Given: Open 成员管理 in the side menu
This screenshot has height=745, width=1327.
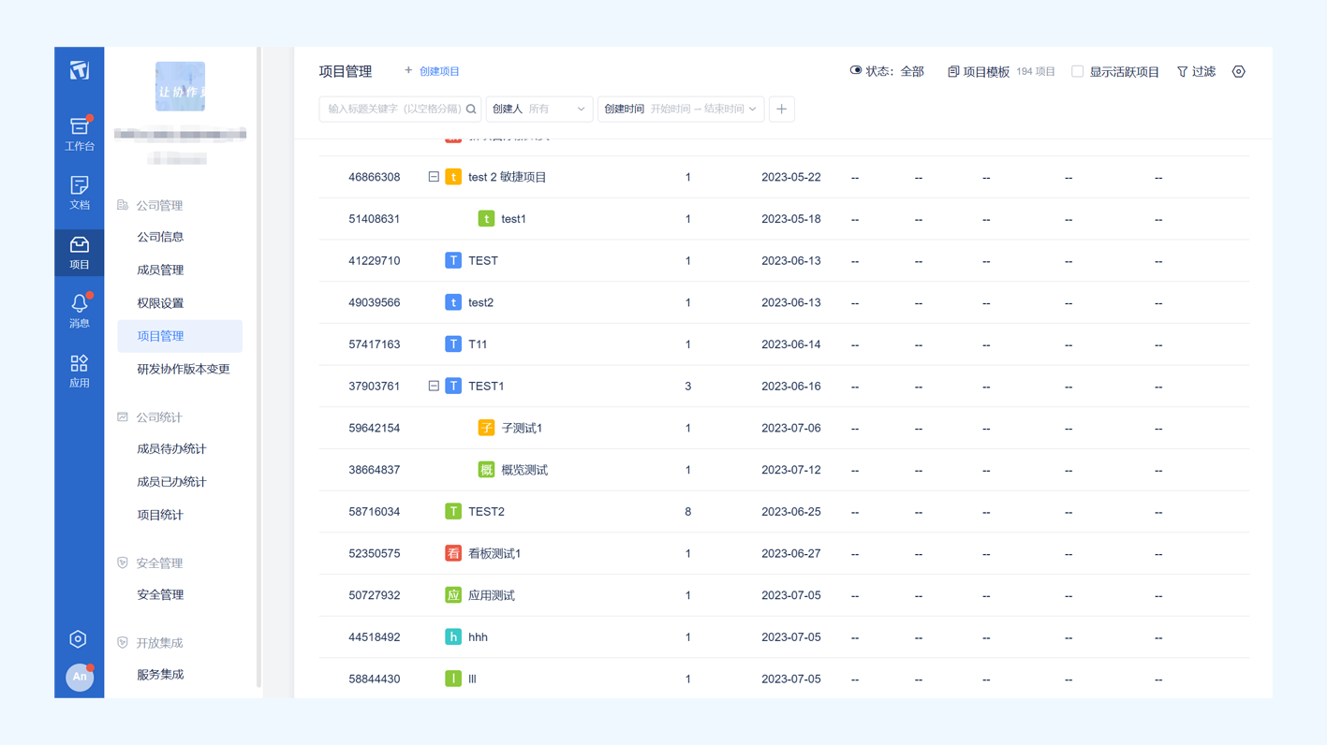Looking at the screenshot, I should click(x=160, y=270).
